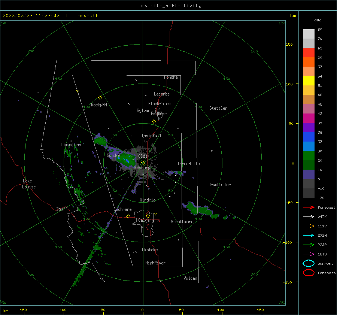Image resolution: width=337 pixels, height=315 pixels.
Task: Click the Calgary city label
Action: click(x=146, y=220)
